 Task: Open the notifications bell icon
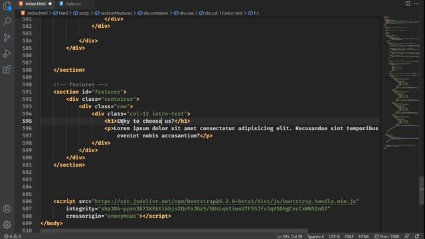coord(417,236)
